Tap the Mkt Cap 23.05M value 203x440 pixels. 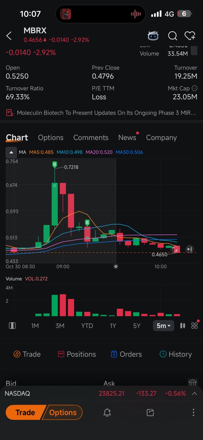click(185, 97)
